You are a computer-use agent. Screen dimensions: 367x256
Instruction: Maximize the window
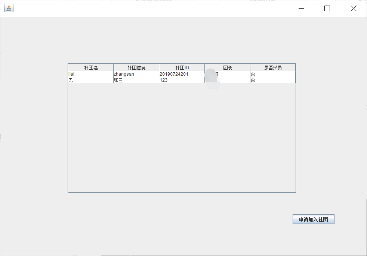pos(327,9)
